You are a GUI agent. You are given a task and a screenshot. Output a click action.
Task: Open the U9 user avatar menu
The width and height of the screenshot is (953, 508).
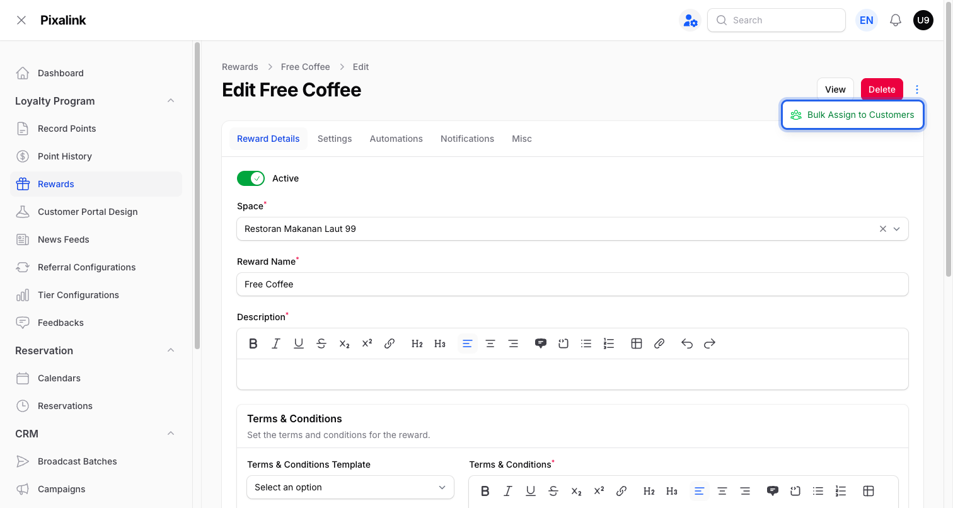click(x=923, y=20)
